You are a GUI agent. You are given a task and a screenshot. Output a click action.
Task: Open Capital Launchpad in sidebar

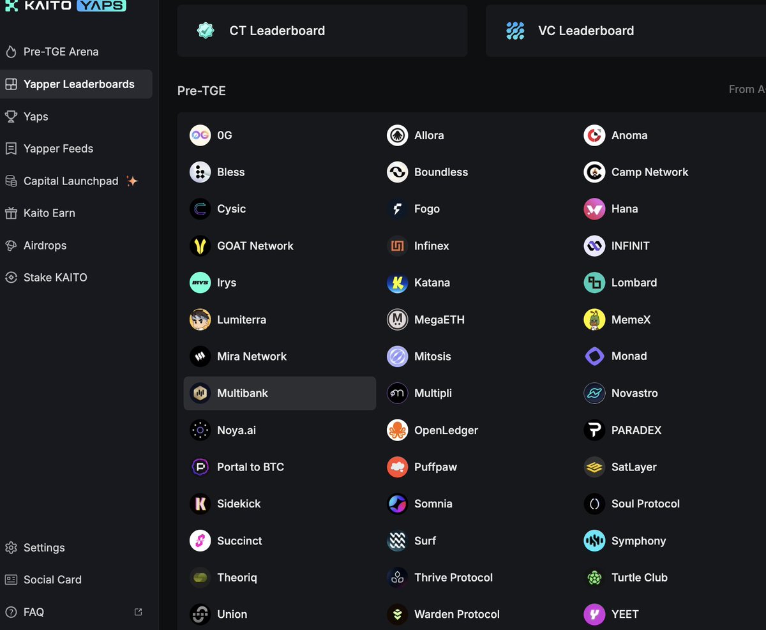tap(76, 181)
